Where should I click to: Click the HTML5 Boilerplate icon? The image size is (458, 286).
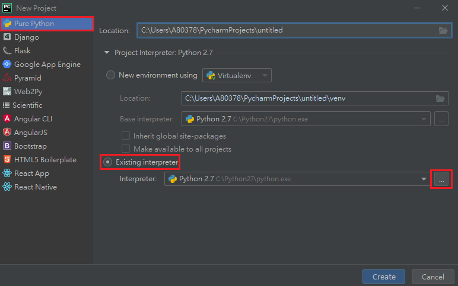[x=7, y=159]
